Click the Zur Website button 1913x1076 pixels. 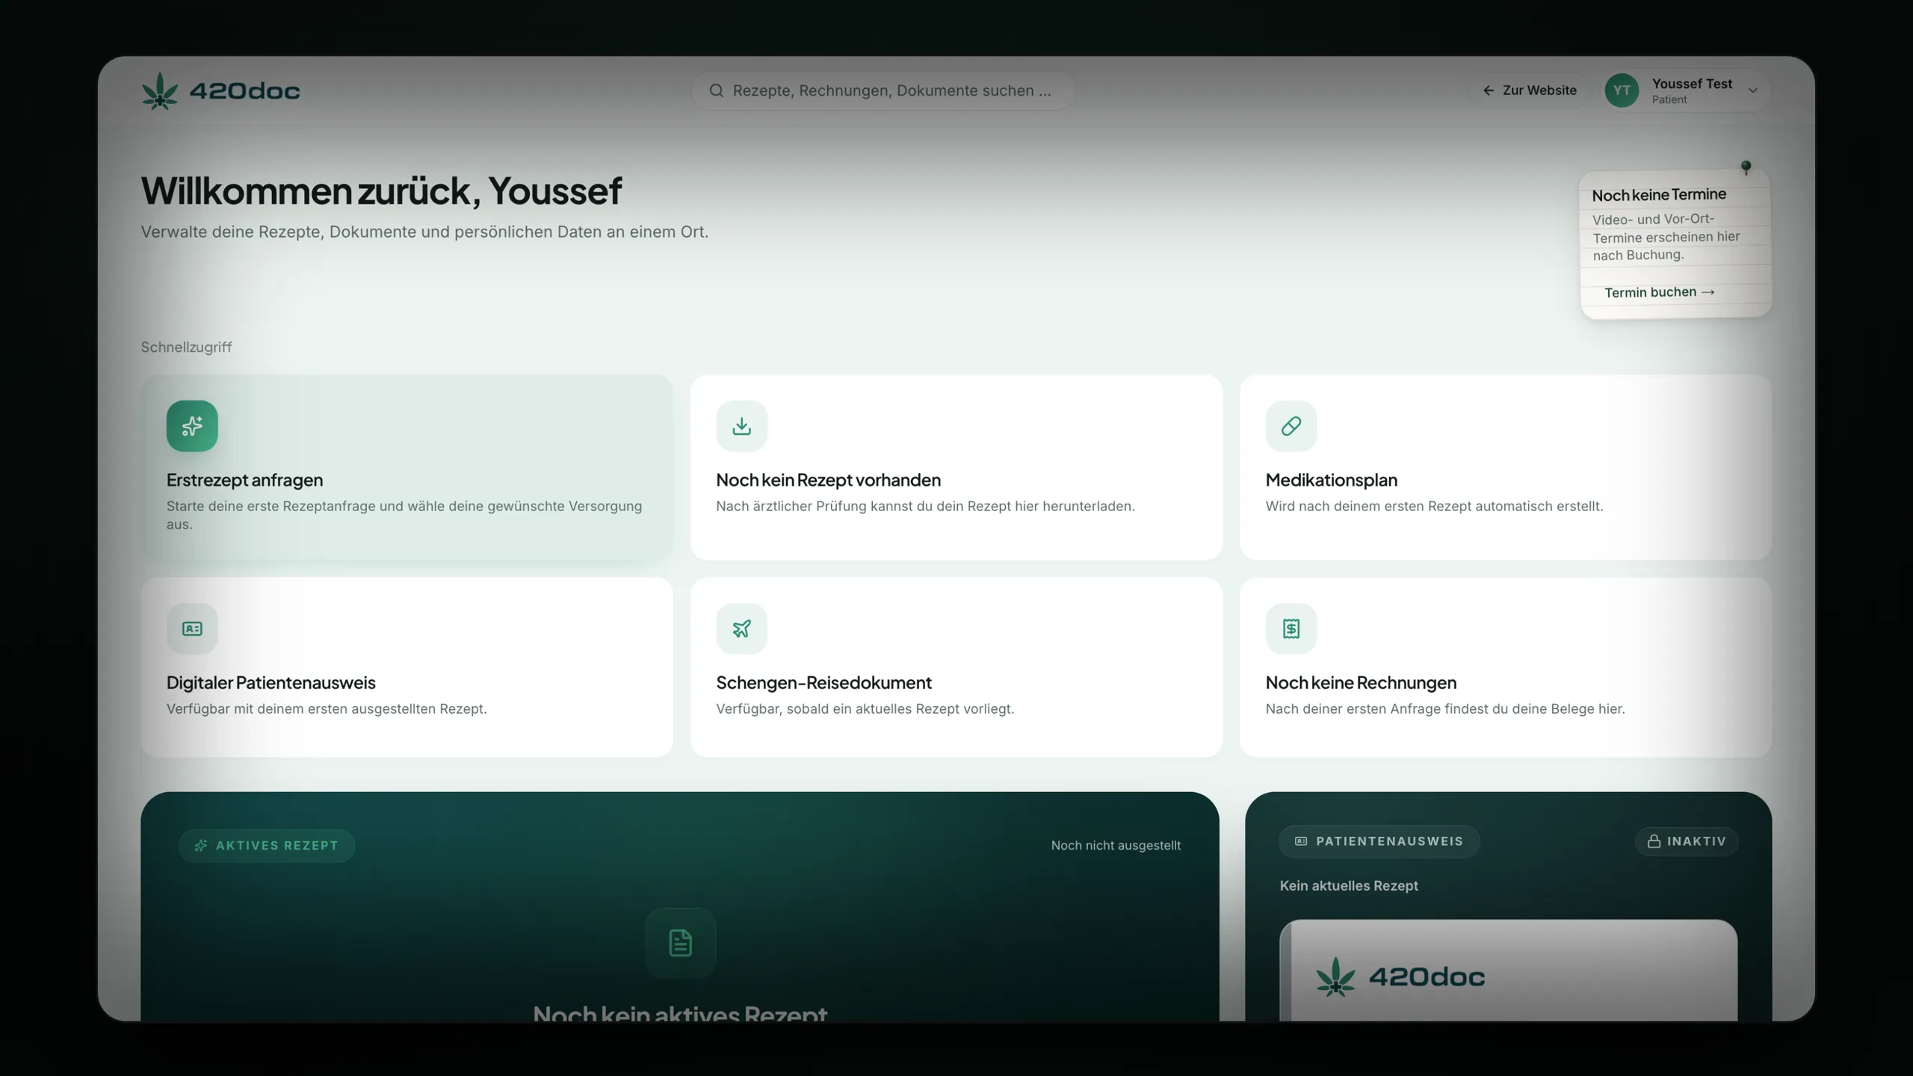[1530, 90]
